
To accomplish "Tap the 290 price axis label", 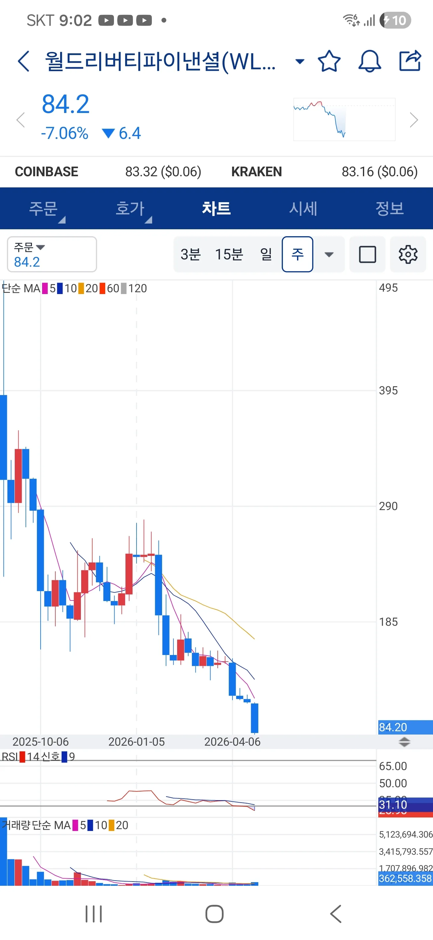I will pyautogui.click(x=388, y=506).
